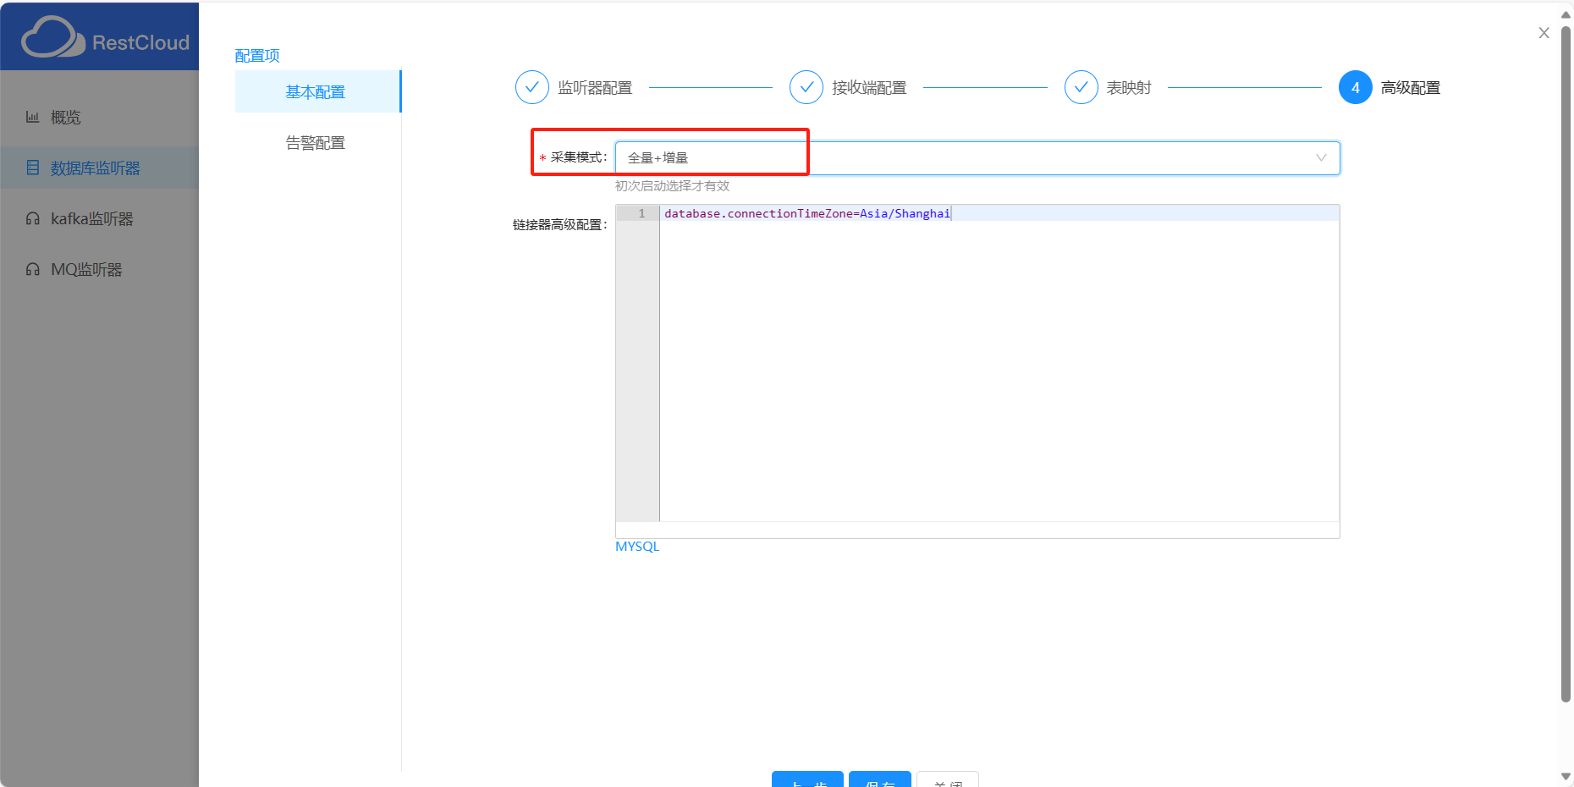Click the 接收端配置 step label
The height and width of the screenshot is (787, 1574).
(869, 88)
